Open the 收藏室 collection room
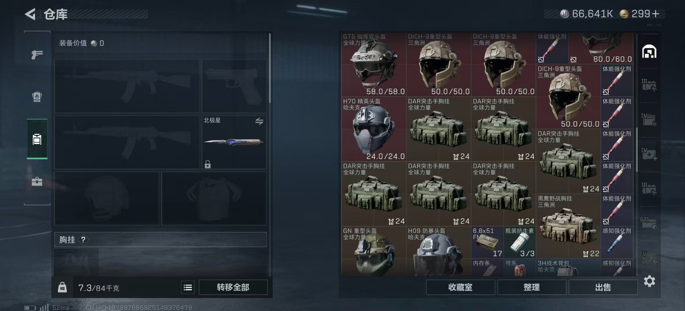The width and height of the screenshot is (685, 311). click(x=460, y=287)
